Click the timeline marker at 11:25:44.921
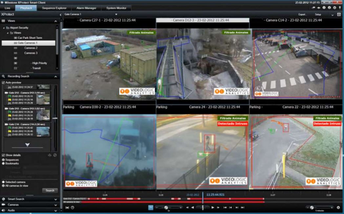The height and width of the screenshot is (214, 344). 203,198
